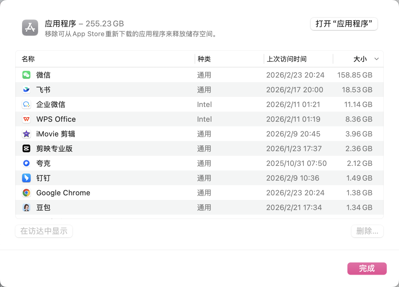Click the 删除… button
Screen dimensions: 399x287
pos(367,231)
